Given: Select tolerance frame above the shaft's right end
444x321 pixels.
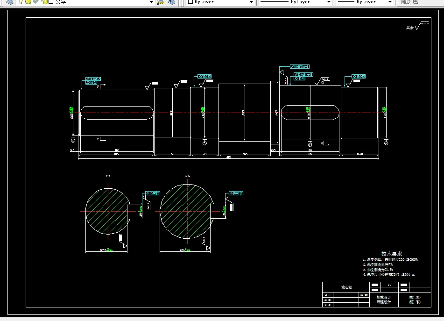Looking at the screenshot, I should click(359, 77).
